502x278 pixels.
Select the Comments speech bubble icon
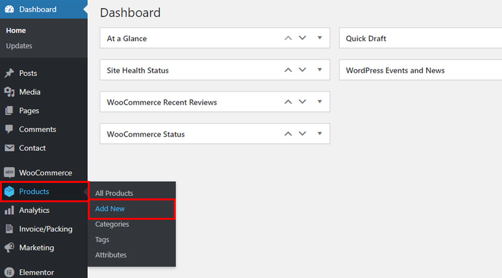(x=9, y=129)
